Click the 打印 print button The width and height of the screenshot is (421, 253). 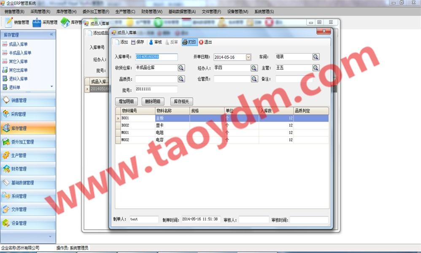click(x=189, y=42)
